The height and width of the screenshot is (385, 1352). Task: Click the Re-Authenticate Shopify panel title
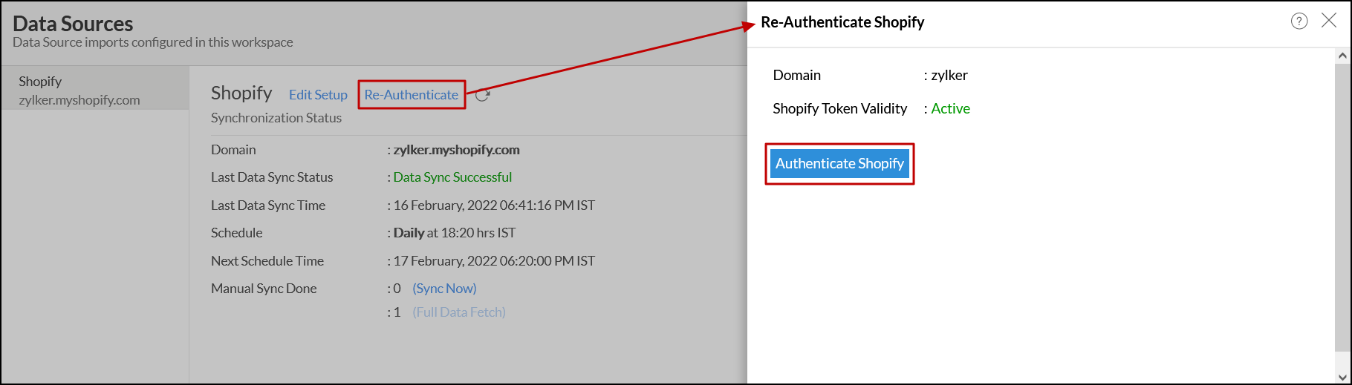(x=842, y=22)
